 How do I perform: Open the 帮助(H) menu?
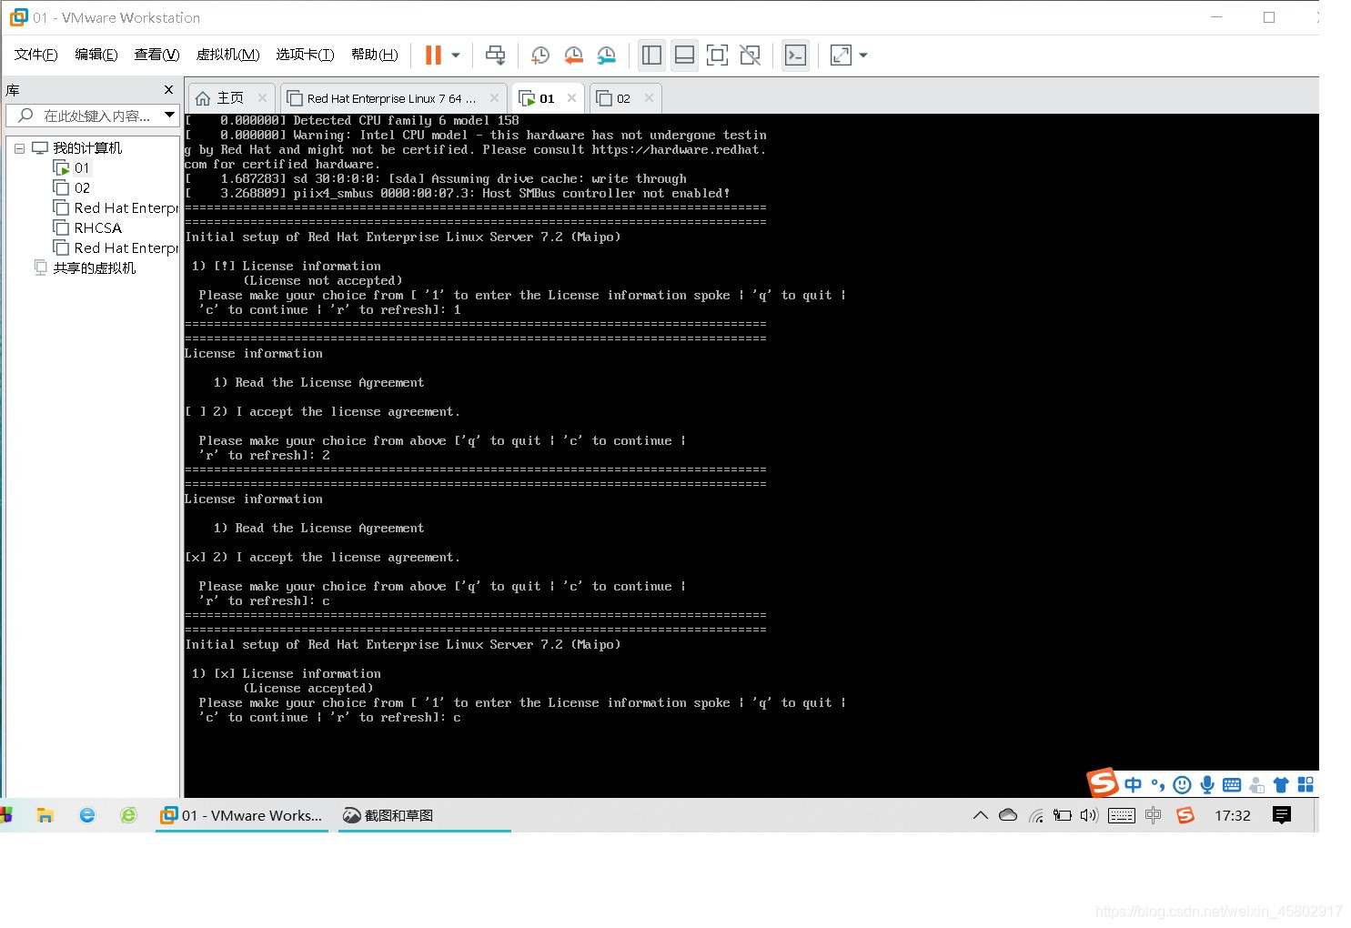click(x=374, y=55)
